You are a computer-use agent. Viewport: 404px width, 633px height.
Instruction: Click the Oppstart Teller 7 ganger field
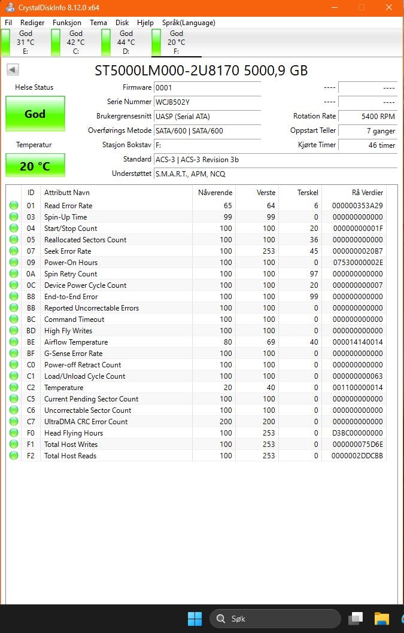(x=367, y=131)
